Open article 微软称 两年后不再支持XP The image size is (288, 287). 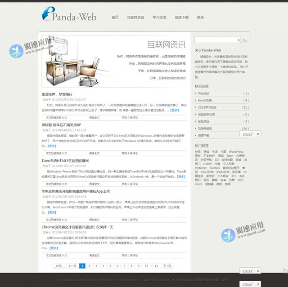click(61, 125)
